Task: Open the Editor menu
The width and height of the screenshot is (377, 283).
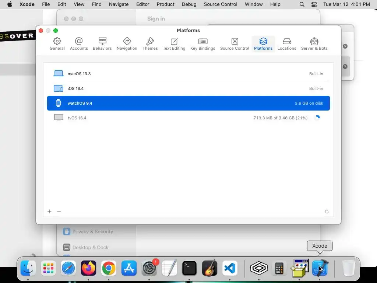Action: pyautogui.click(x=142, y=4)
